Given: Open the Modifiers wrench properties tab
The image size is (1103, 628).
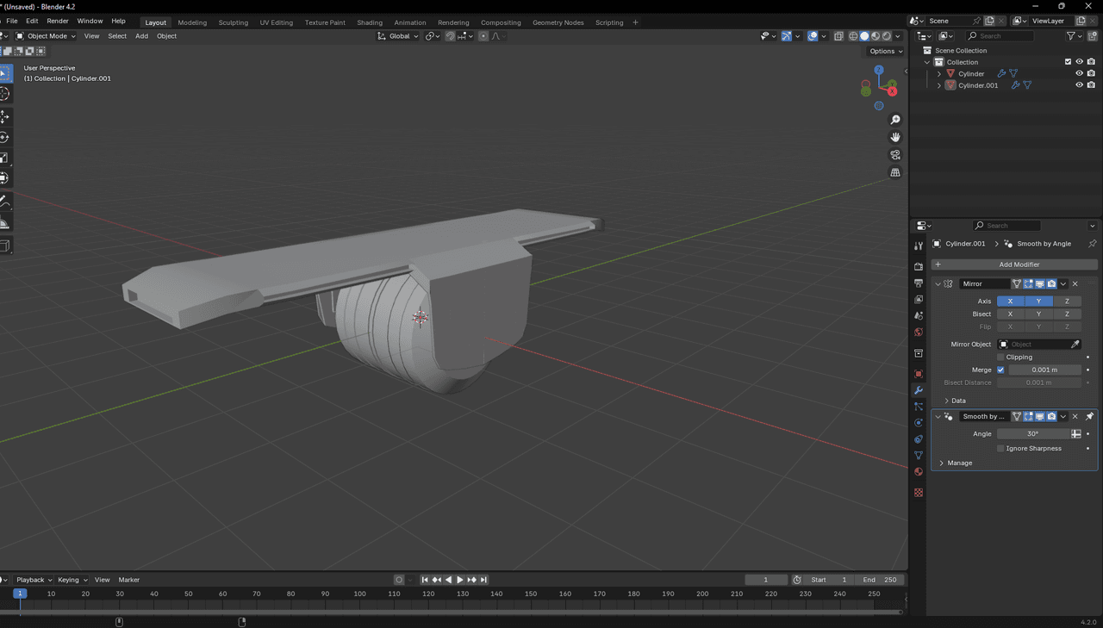Looking at the screenshot, I should 919,390.
